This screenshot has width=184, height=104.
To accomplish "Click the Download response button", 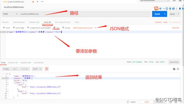I will tap(174, 62).
